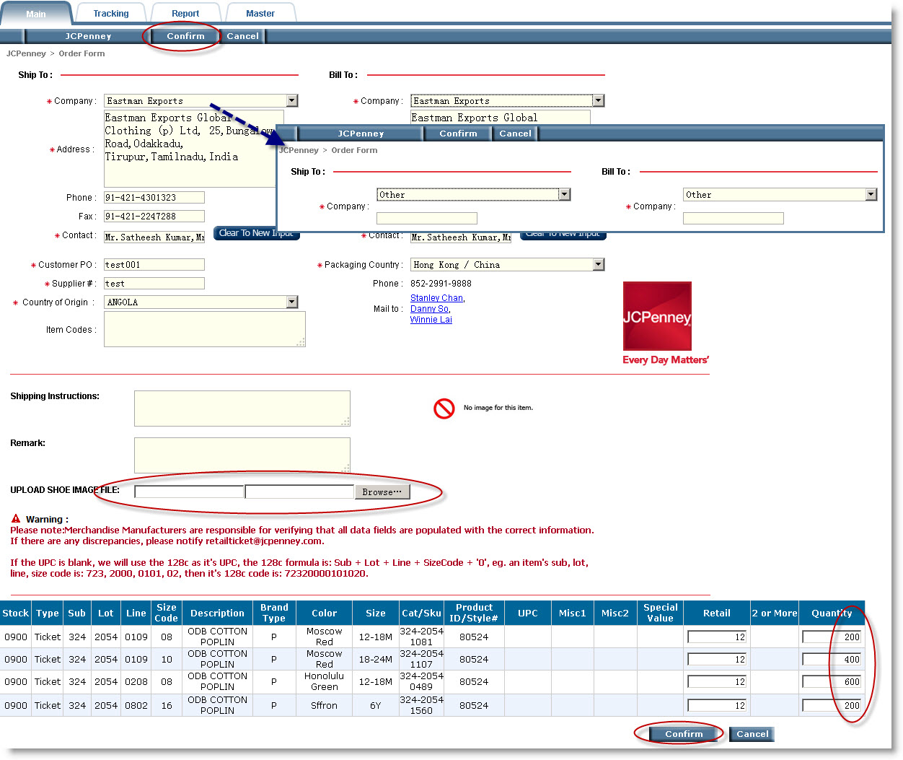The image size is (903, 760).
Task: Click 'Order Form' in the main breadcrumb
Action: click(82, 53)
